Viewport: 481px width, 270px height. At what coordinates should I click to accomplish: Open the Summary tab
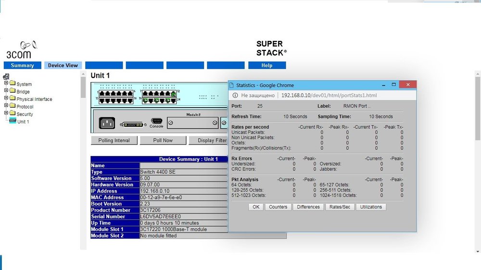(x=22, y=65)
